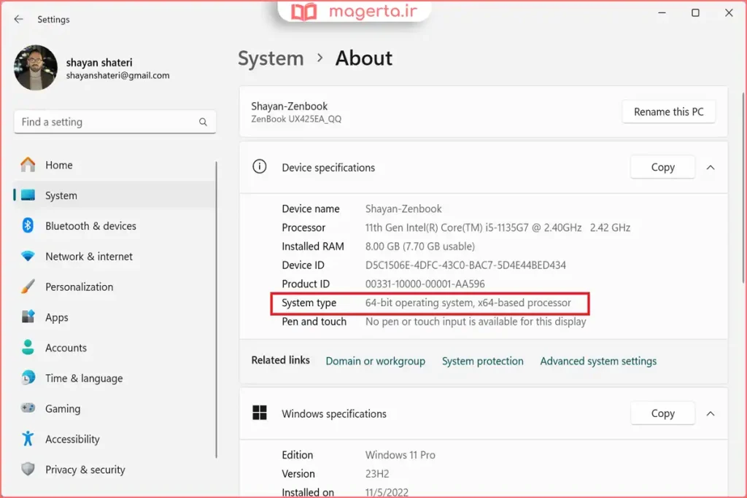Open Time & language settings
This screenshot has height=498, width=747.
[x=84, y=378]
